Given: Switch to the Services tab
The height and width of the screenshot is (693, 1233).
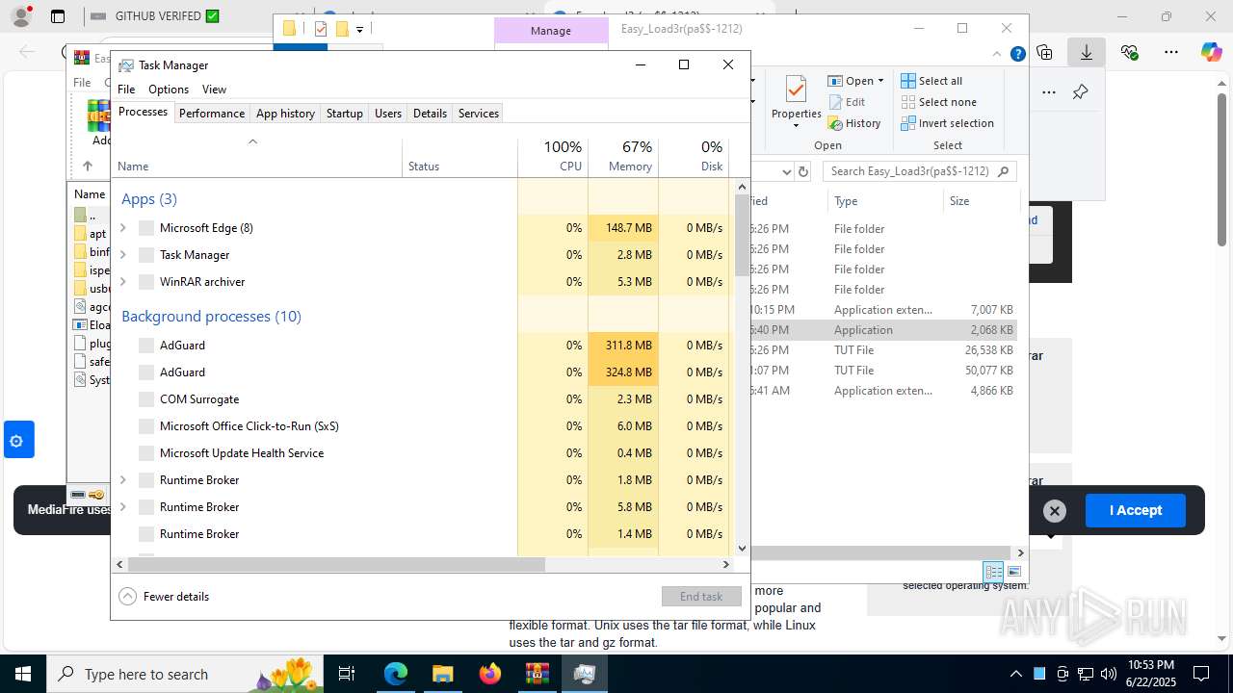Looking at the screenshot, I should (x=479, y=114).
